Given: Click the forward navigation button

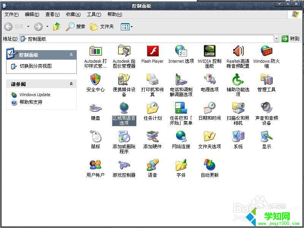Looking at the screenshot, I should coord(38,27).
